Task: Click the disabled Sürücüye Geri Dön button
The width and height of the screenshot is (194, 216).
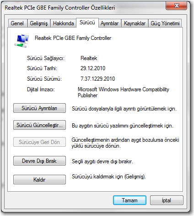Action: tap(39, 142)
